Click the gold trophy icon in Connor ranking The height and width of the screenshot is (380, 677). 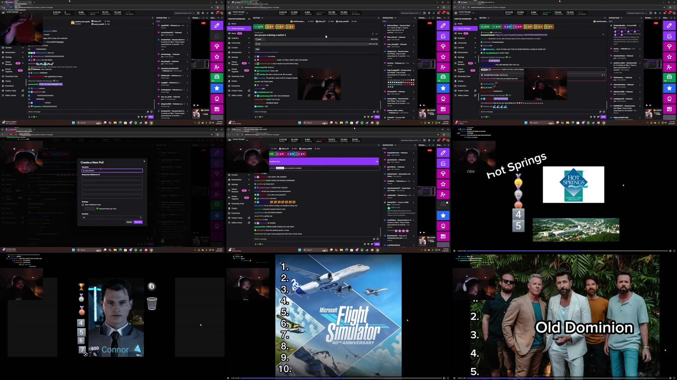(81, 287)
